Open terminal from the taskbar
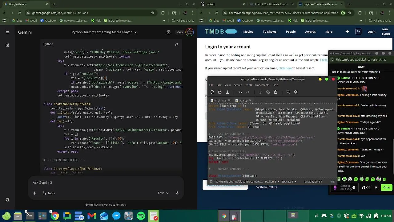Screen dimensions: 394x222 point(30,216)
